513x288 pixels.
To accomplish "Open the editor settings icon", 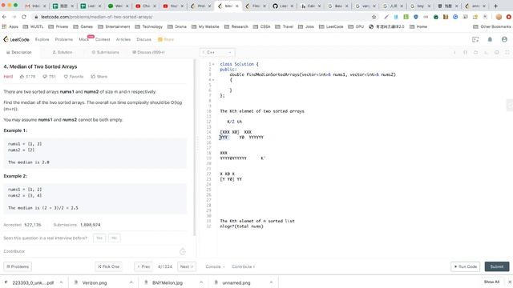I will coord(497,52).
